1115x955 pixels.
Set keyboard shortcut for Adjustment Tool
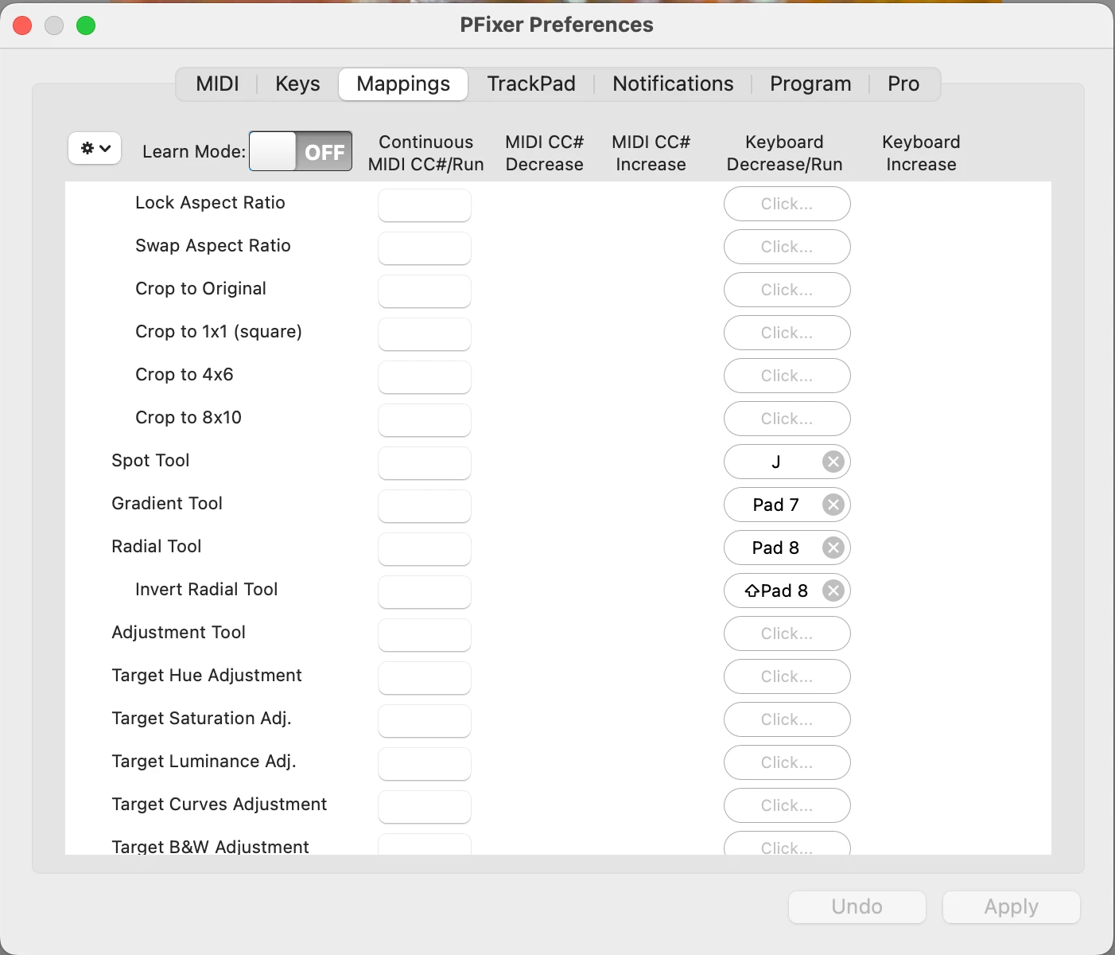pos(787,633)
